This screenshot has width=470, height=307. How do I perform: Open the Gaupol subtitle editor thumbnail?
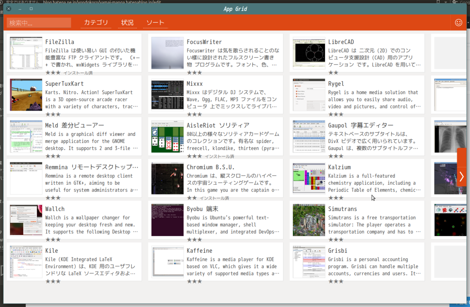point(309,136)
